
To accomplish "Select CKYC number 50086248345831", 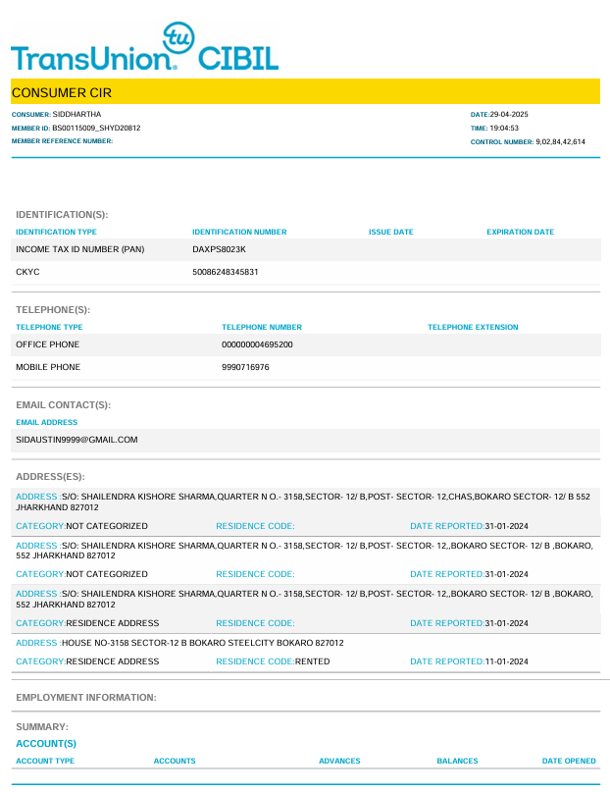I will point(225,272).
